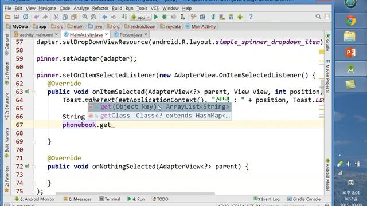Click the java breadcrumb folder
367x206 pixels.
point(95,27)
